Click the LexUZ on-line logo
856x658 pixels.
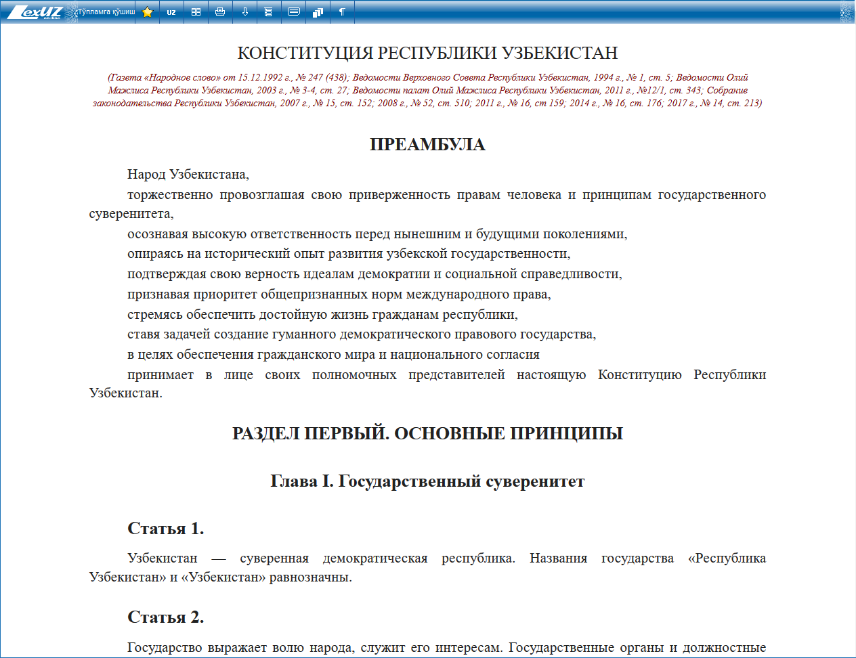[34, 12]
